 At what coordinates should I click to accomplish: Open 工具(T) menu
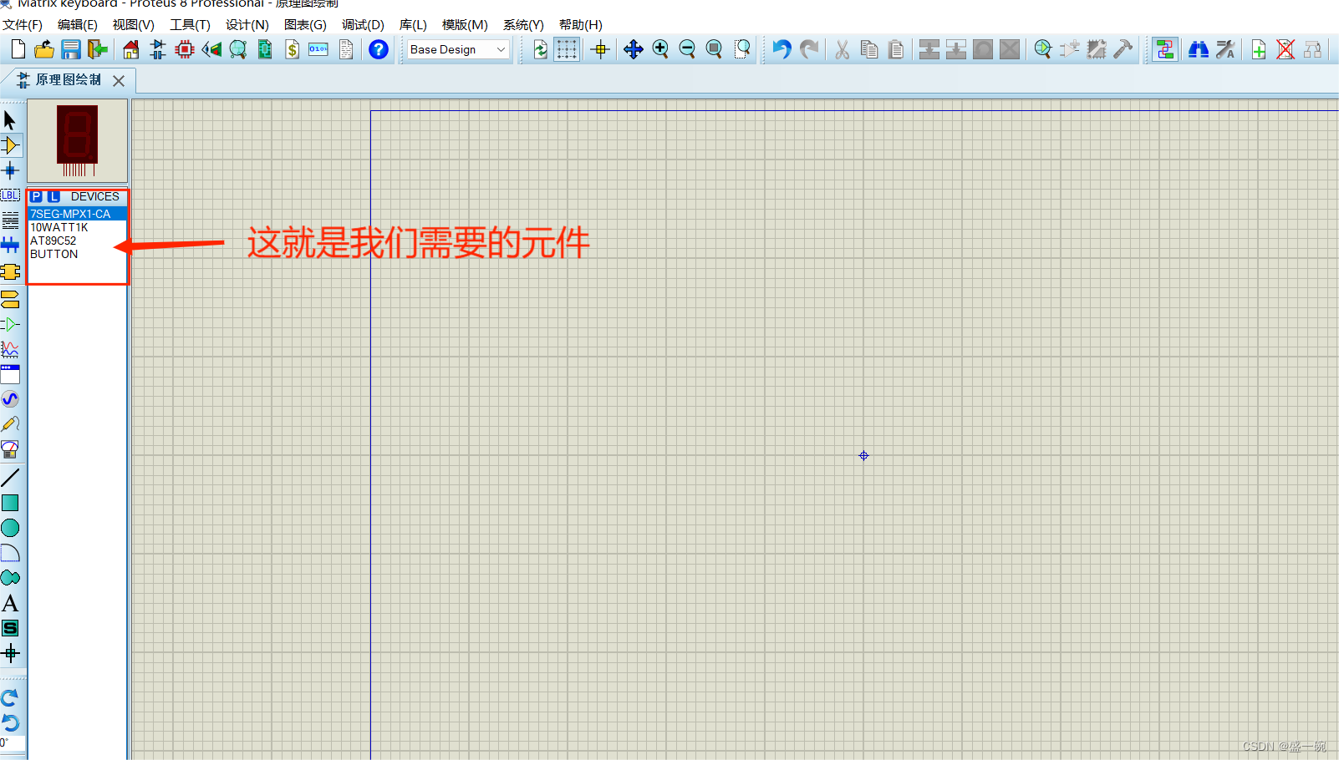click(191, 25)
